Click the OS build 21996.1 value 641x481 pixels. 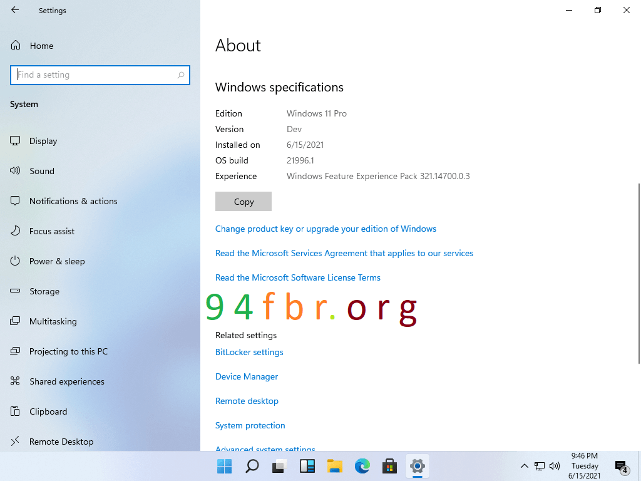coord(300,160)
